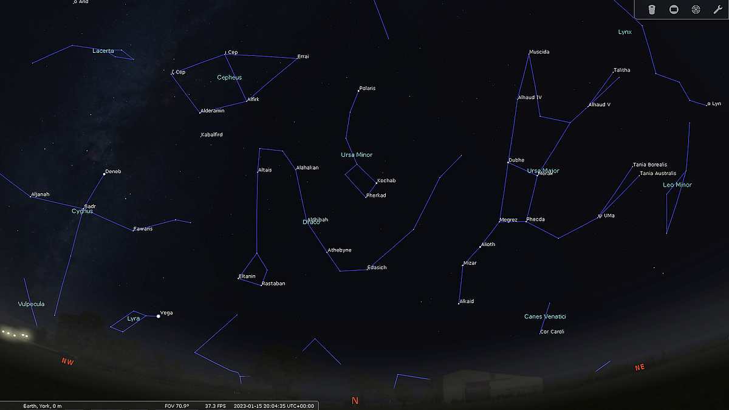Select the ο Lyn star label
The image size is (729, 410).
pyautogui.click(x=714, y=104)
